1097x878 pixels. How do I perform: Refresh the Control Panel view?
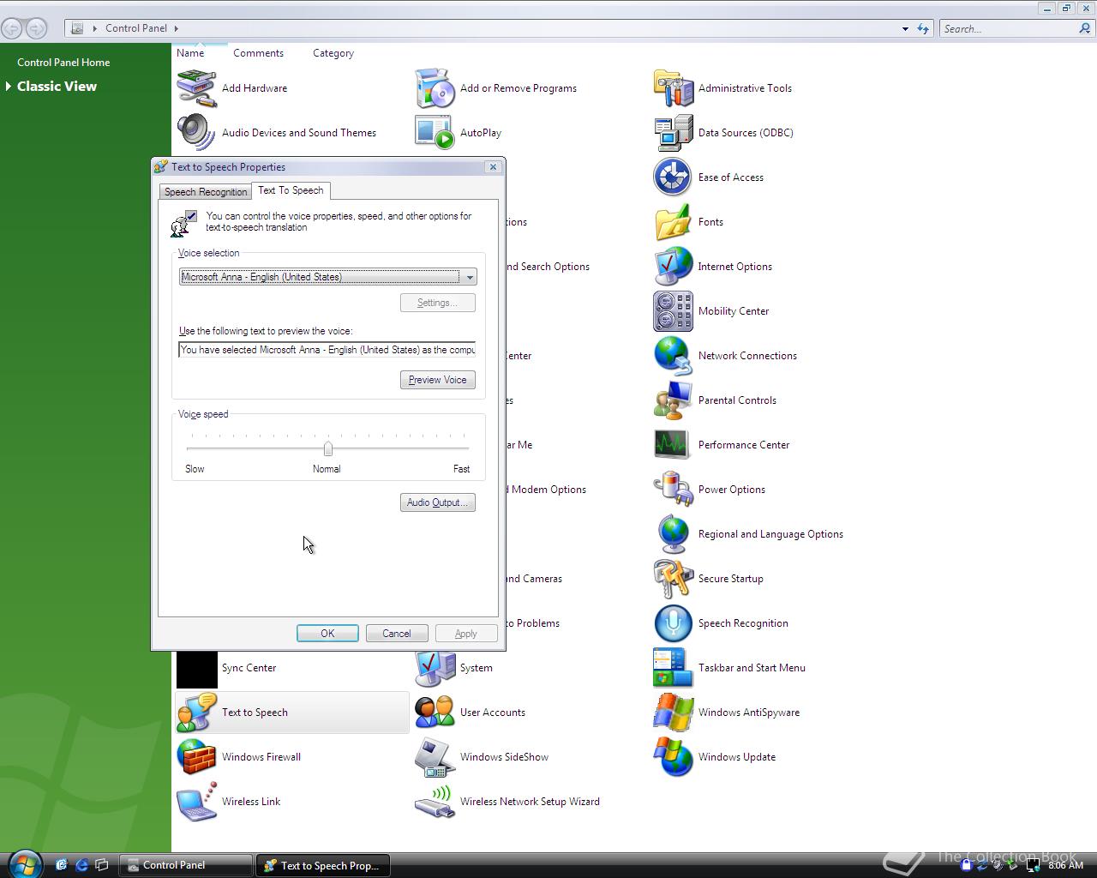923,28
